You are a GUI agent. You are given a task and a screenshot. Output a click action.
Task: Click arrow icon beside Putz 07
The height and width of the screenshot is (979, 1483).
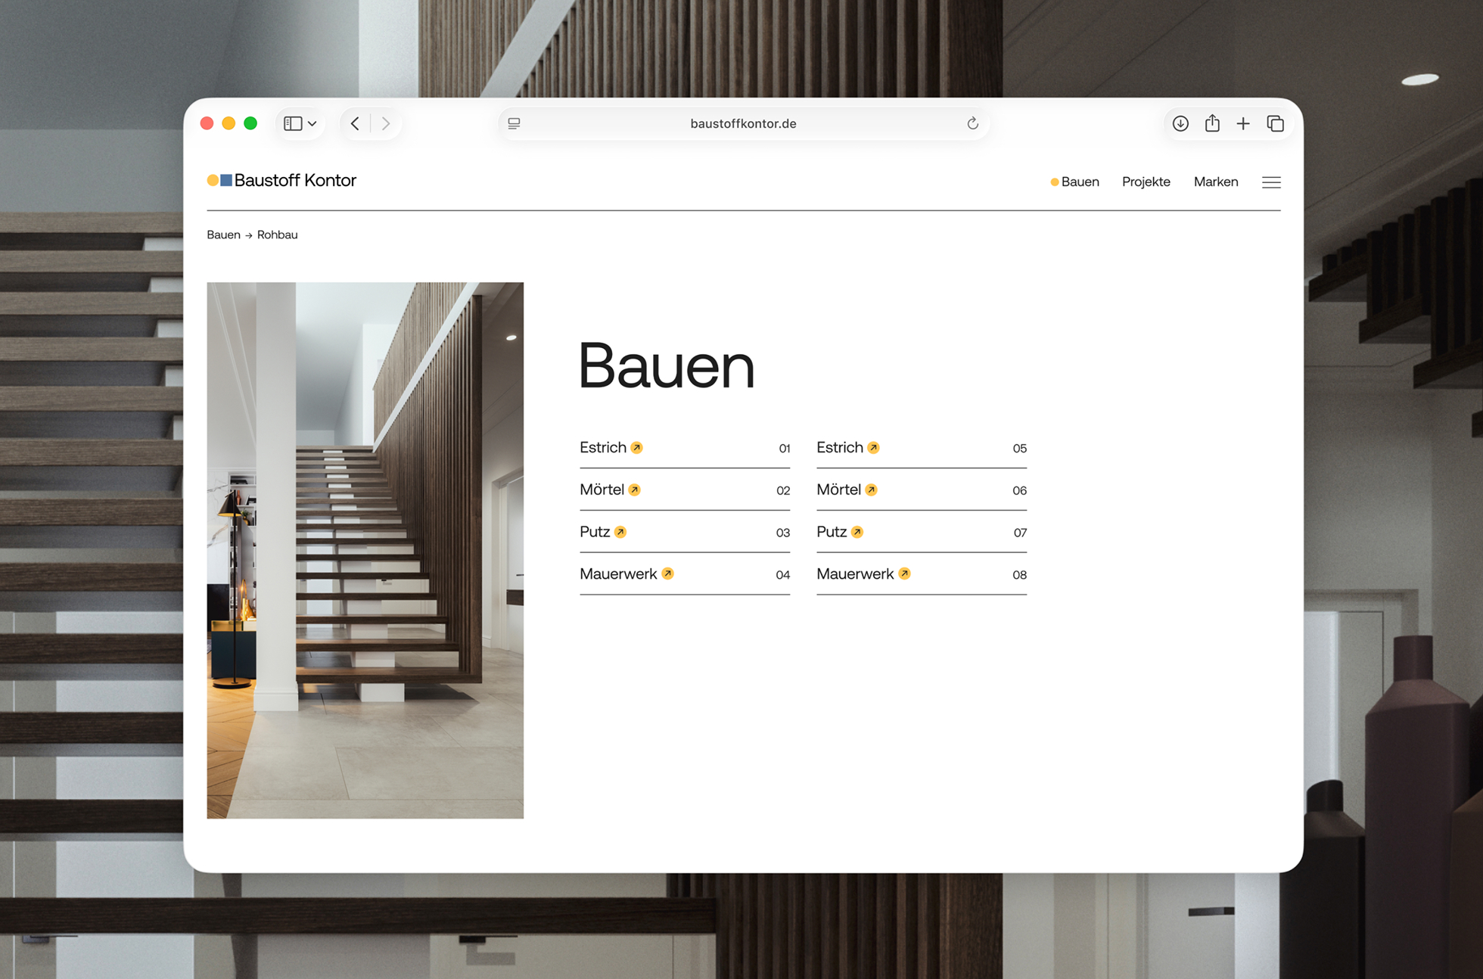(x=857, y=532)
